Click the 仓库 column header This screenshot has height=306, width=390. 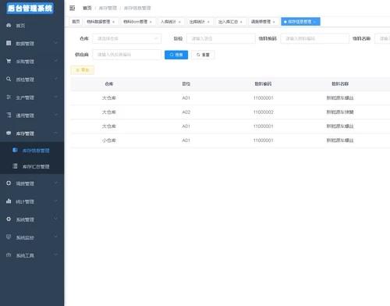click(x=109, y=84)
